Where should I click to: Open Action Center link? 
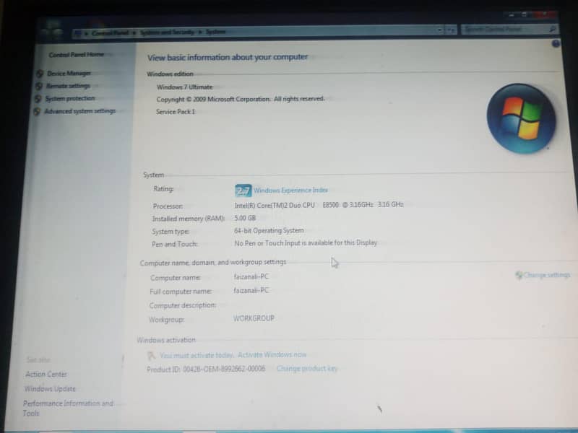coord(46,374)
